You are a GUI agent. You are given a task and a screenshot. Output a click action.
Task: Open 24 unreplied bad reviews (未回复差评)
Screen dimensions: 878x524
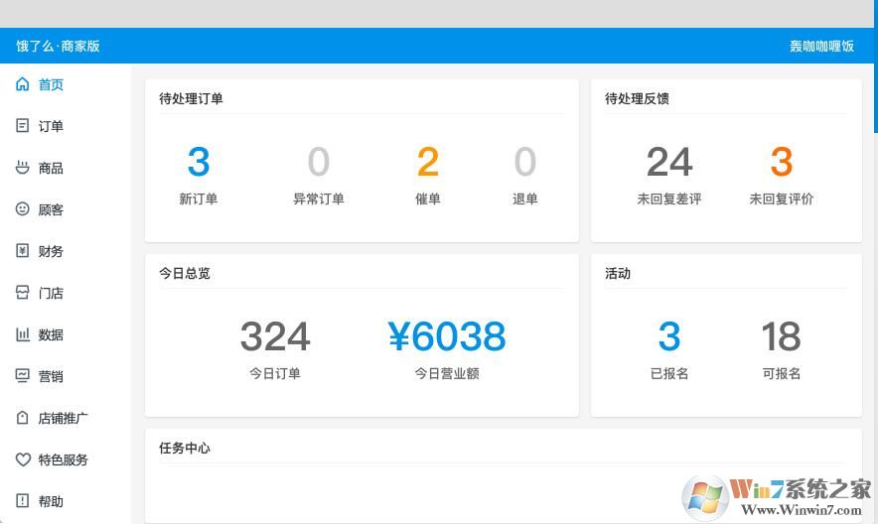pyautogui.click(x=669, y=163)
